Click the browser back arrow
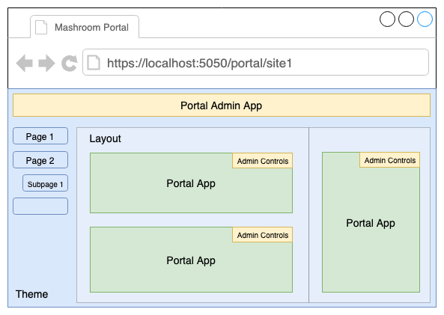Screen dimensions: 444x315 tap(25, 63)
